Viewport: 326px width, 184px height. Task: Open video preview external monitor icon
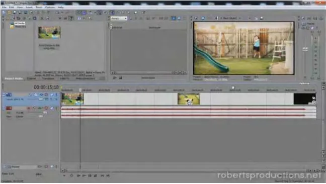tap(203, 18)
